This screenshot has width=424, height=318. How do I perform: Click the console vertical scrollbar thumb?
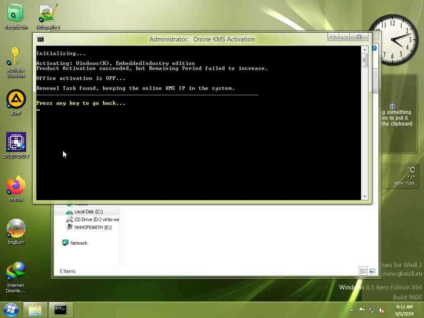click(364, 60)
